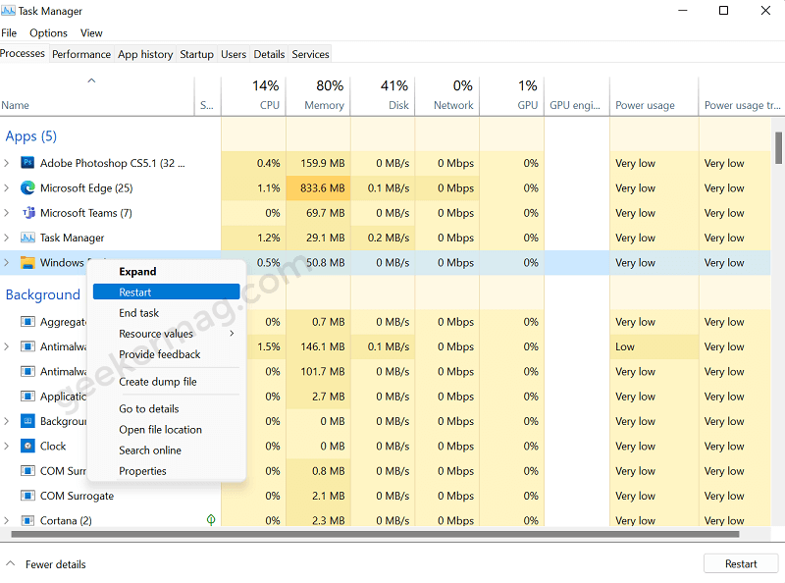Expand the Microsoft Edge (25) process group
This screenshot has height=583, width=785.
(7, 187)
